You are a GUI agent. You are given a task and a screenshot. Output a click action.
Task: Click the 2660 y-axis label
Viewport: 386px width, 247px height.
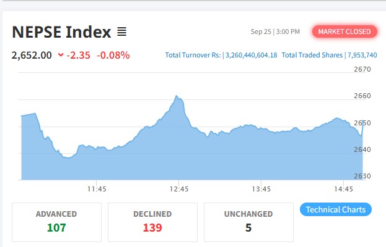tap(362, 96)
